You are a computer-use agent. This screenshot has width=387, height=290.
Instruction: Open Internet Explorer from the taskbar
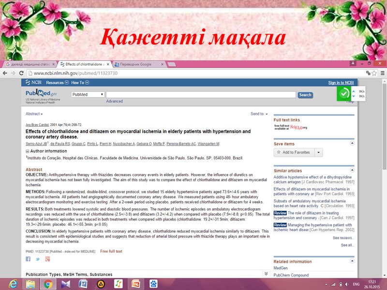point(13,284)
